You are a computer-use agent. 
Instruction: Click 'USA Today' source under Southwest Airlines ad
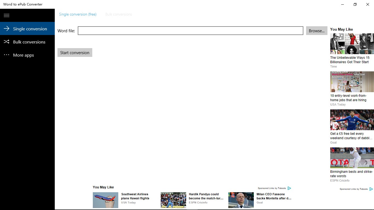tap(128, 203)
